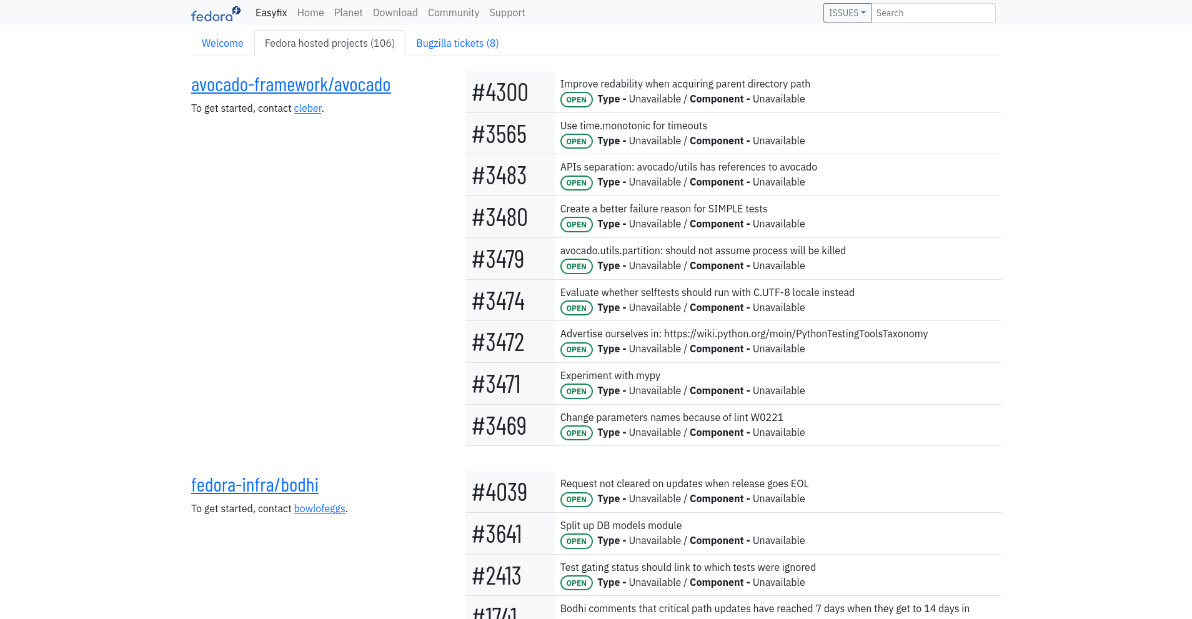Image resolution: width=1192 pixels, height=619 pixels.
Task: Open issue #4300
Action: (x=500, y=92)
